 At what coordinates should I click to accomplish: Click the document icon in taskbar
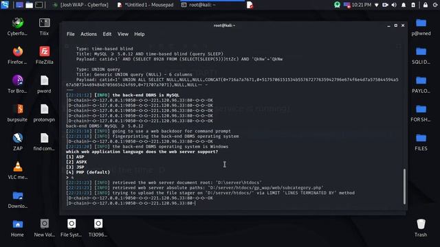(x=250, y=5)
